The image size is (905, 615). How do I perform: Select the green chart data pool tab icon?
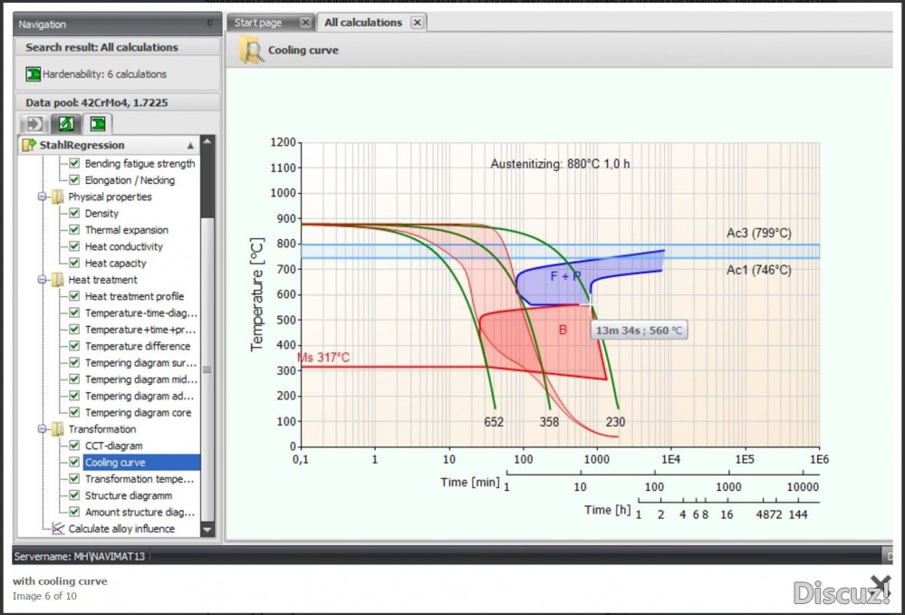click(66, 123)
